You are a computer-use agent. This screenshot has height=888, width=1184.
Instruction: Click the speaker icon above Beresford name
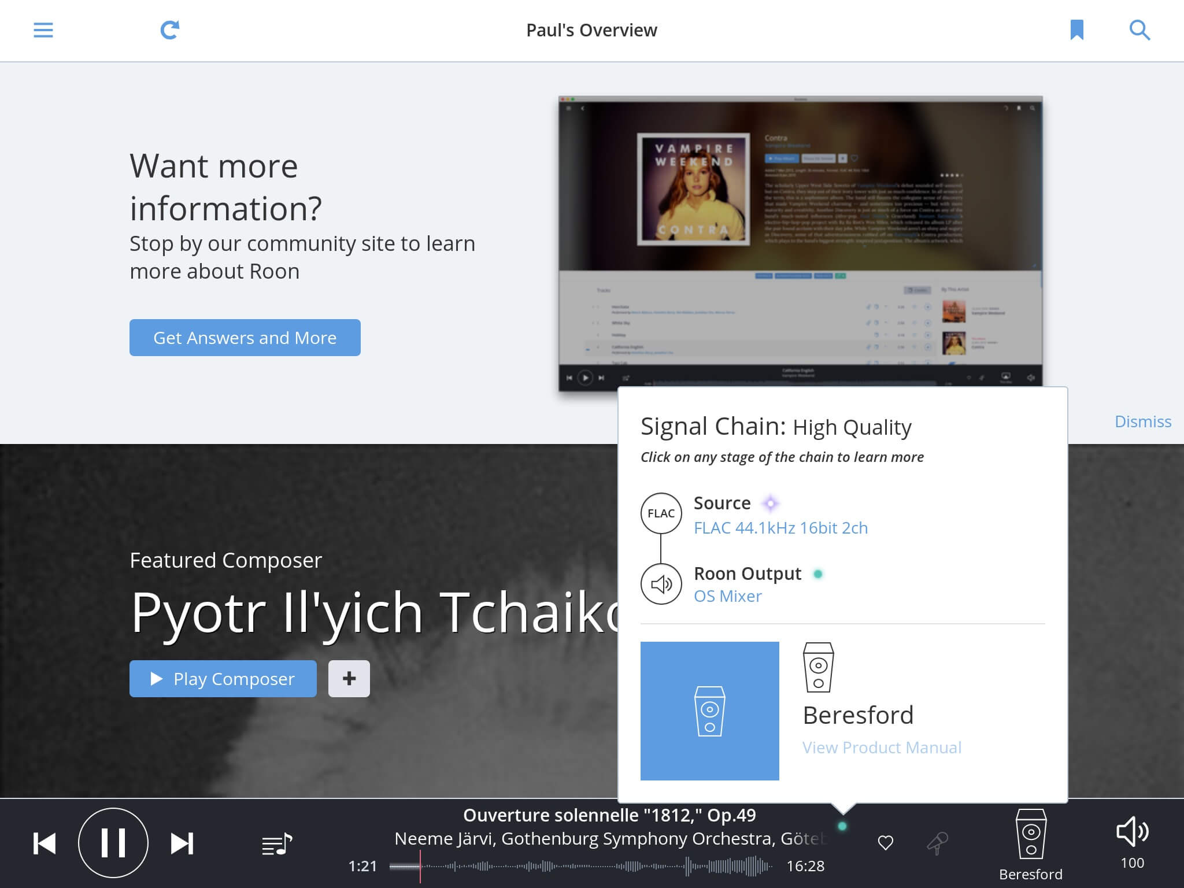819,667
